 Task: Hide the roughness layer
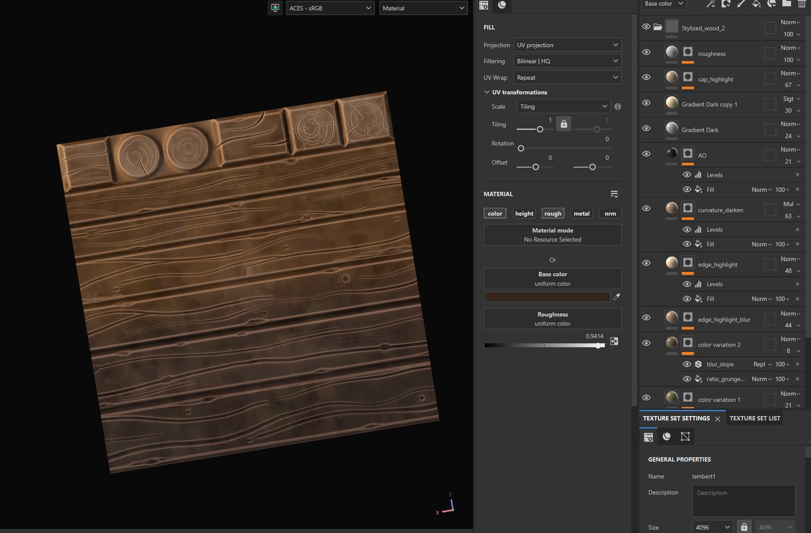tap(646, 52)
